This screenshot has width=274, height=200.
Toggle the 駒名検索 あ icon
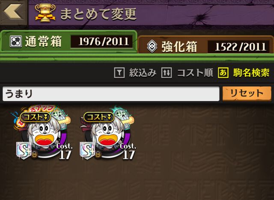(x=223, y=73)
